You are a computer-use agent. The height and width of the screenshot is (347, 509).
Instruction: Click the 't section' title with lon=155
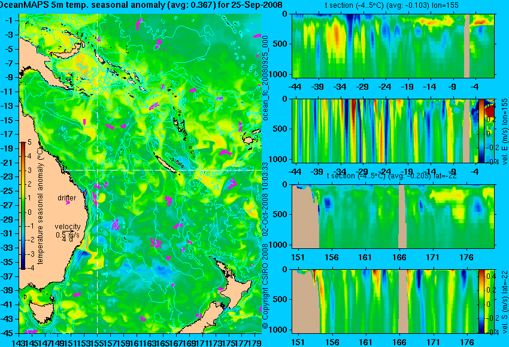(x=392, y=5)
